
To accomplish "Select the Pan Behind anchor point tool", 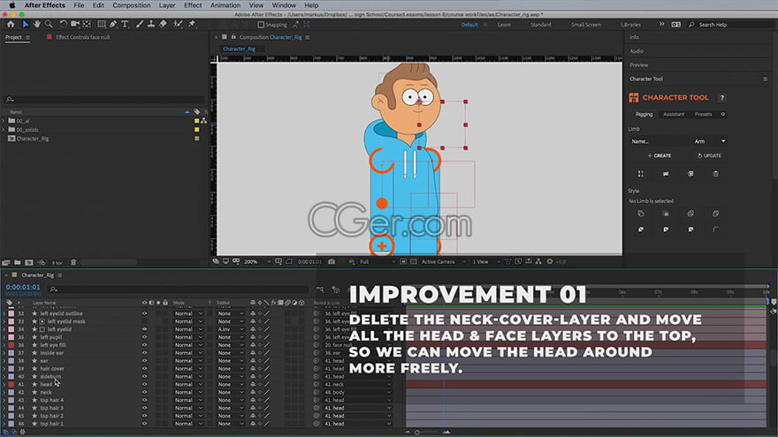I will click(88, 24).
